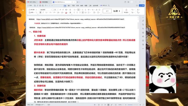Click the find and replace magnifier icon
The image size is (188, 106).
[132, 10]
